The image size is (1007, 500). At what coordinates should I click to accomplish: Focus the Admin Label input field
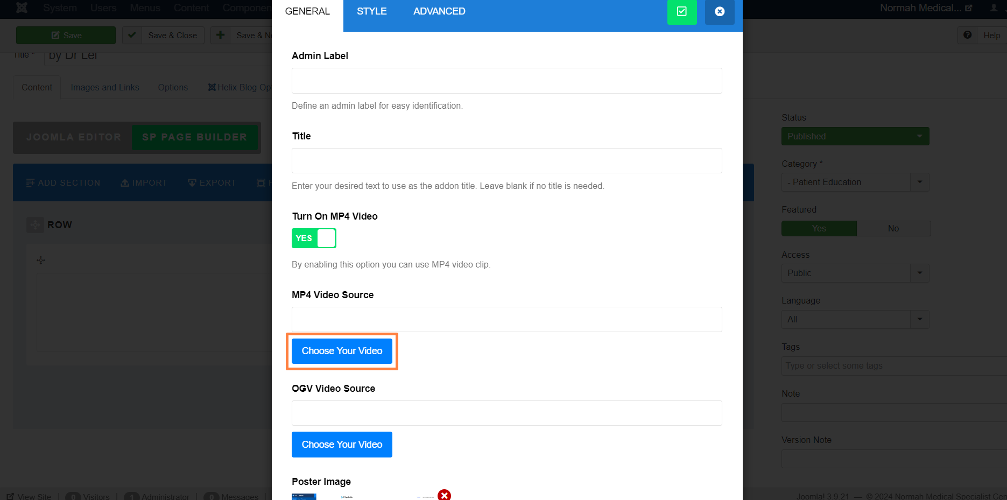[506, 81]
